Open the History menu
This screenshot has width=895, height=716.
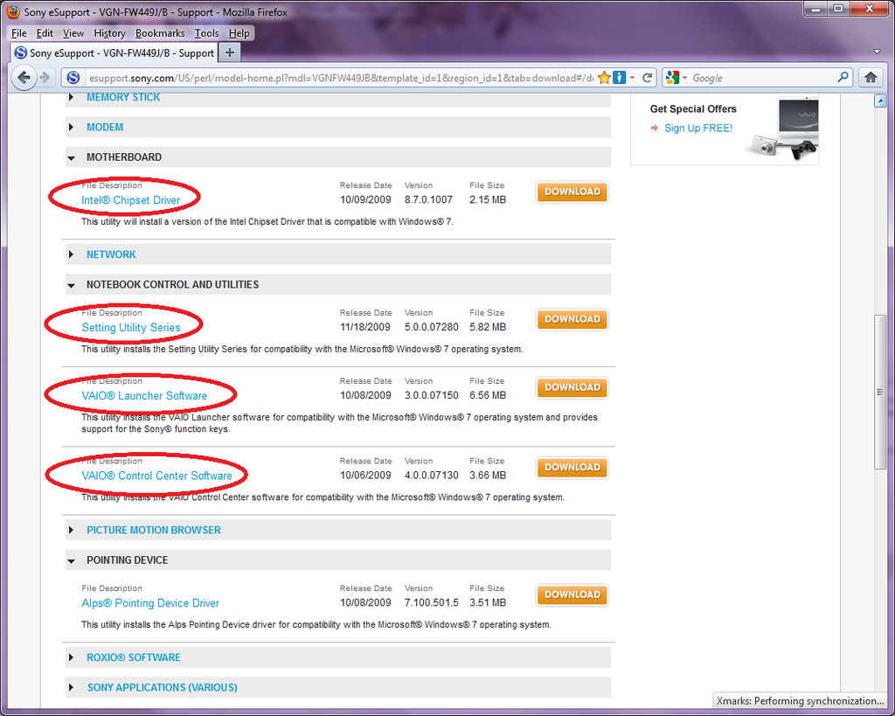(x=109, y=33)
